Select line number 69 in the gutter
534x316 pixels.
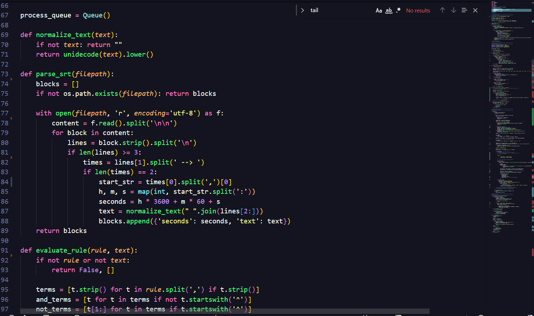pos(5,35)
